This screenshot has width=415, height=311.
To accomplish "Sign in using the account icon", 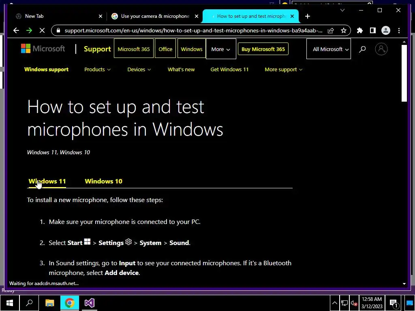I will (x=381, y=49).
